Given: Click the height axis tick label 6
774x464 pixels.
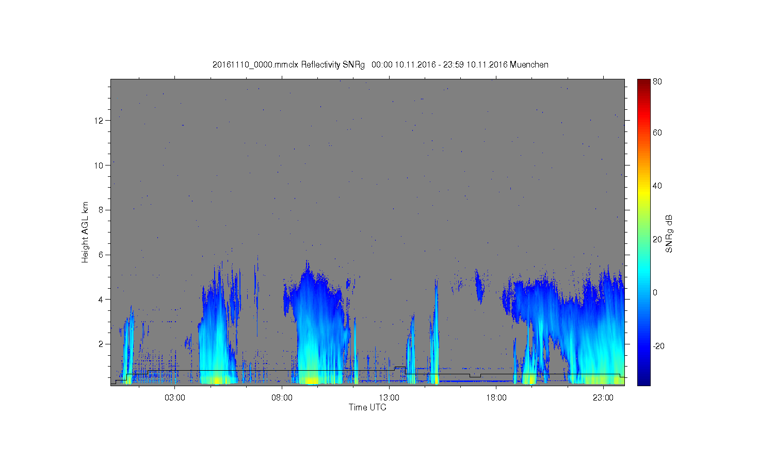Looking at the screenshot, I should click(x=101, y=255).
